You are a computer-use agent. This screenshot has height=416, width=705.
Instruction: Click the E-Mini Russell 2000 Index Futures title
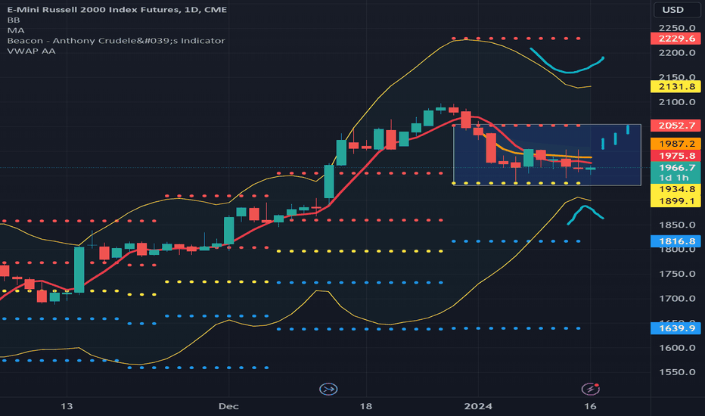click(117, 9)
